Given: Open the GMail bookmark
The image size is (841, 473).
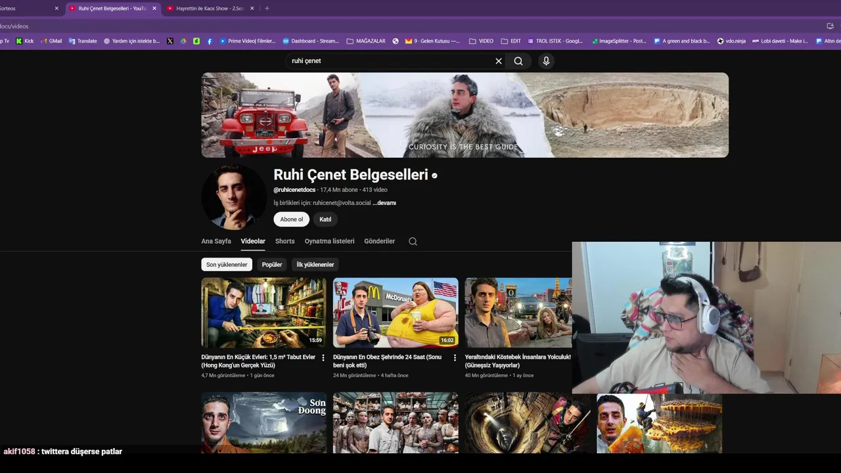Looking at the screenshot, I should (x=51, y=41).
